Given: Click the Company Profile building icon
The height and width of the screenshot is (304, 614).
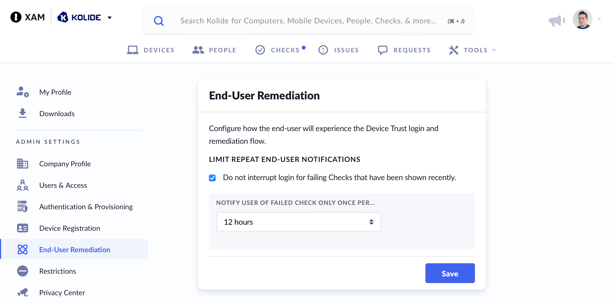Looking at the screenshot, I should pos(23,164).
